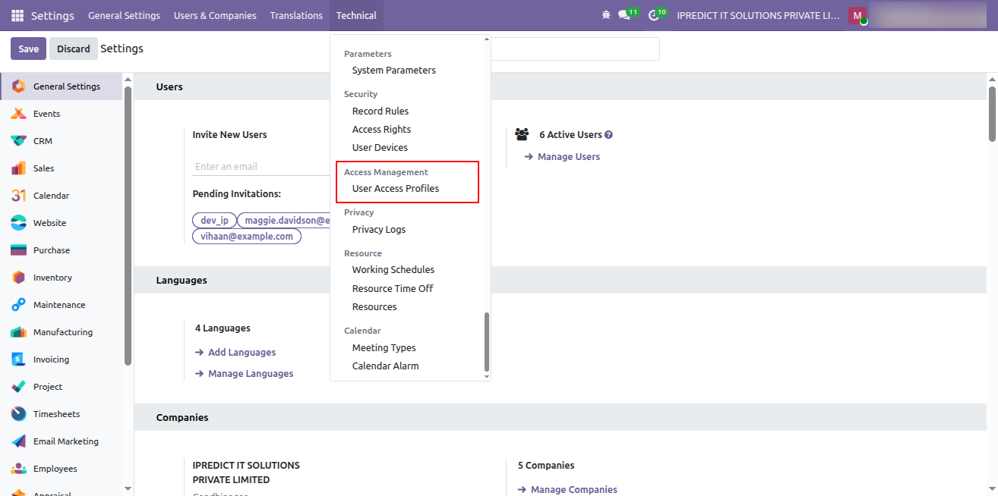Screen dimensions: 998x496
Task: Open Project settings in sidebar
Action: point(61,387)
